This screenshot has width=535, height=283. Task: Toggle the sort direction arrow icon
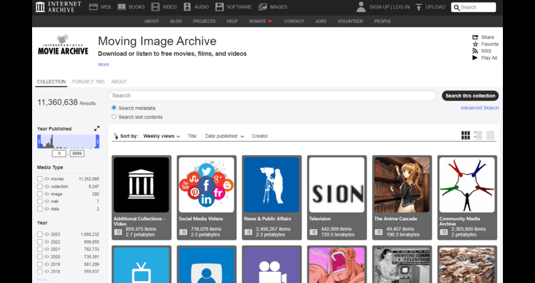116,136
